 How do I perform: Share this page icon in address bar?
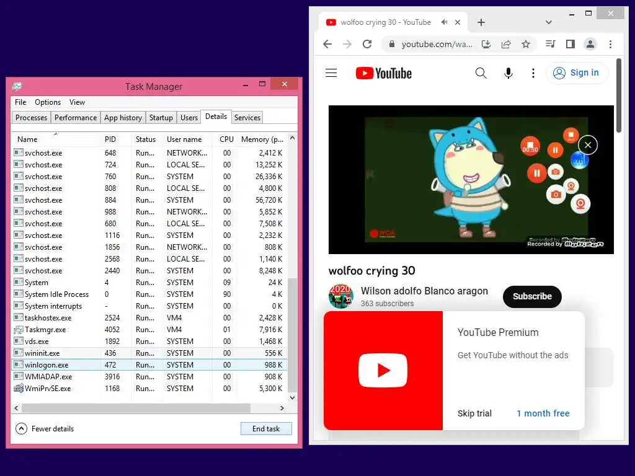[506, 44]
